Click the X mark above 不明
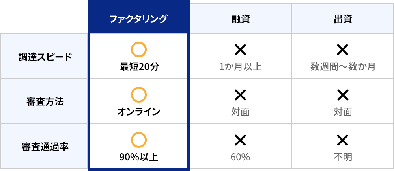This screenshot has width=394, height=171. tap(342, 140)
